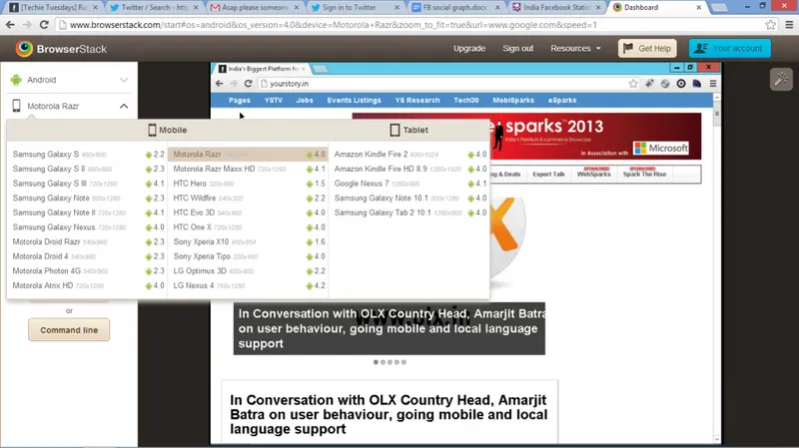799x448 pixels.
Task: Open the magic wand tools button
Action: click(781, 79)
